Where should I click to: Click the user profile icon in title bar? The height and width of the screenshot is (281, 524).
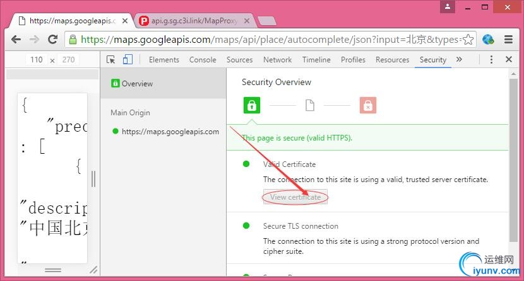pyautogui.click(x=448, y=6)
